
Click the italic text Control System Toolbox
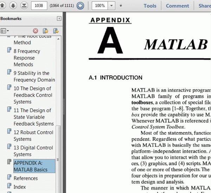click(158, 127)
